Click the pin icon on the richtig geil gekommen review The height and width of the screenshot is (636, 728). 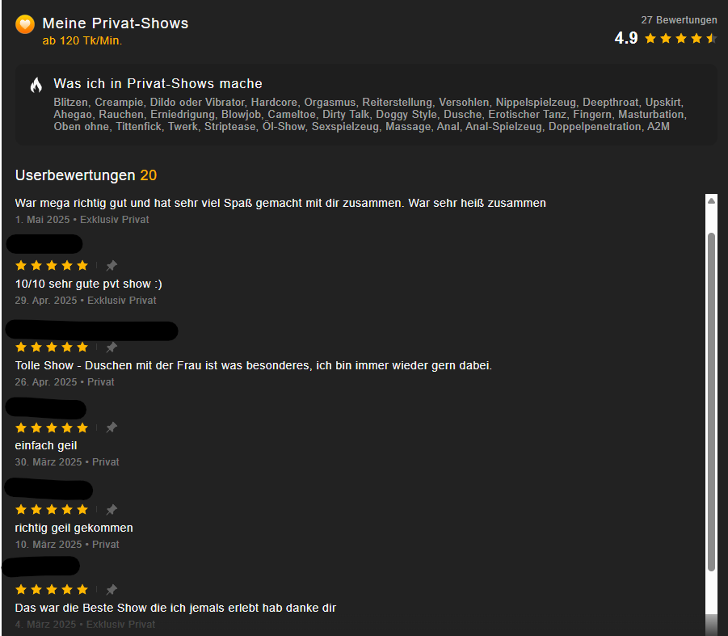pos(112,509)
